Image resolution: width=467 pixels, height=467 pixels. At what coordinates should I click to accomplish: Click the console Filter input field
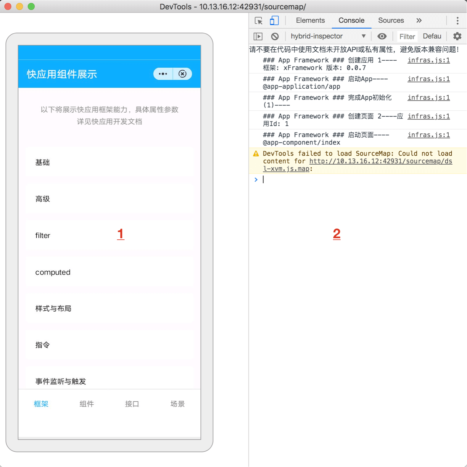point(407,37)
